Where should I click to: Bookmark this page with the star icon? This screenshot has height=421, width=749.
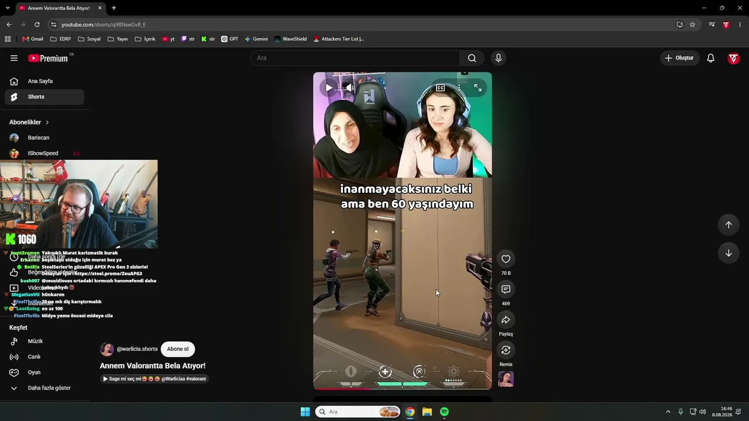point(692,25)
